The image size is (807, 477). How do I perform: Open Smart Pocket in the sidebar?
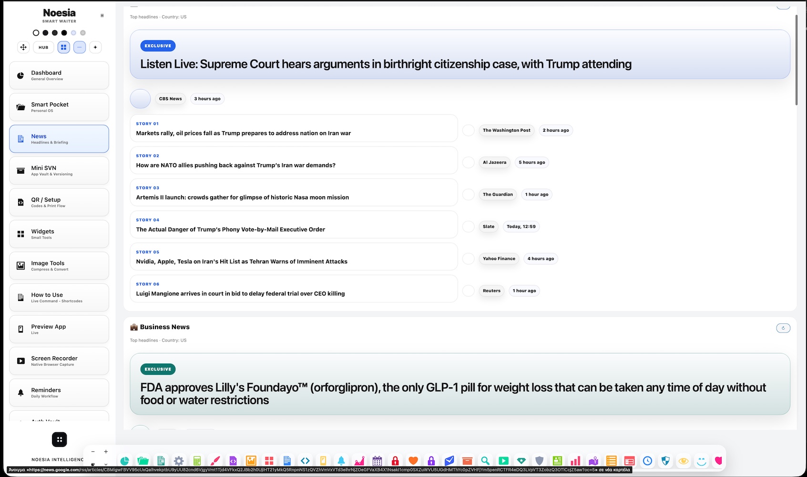[x=59, y=107]
